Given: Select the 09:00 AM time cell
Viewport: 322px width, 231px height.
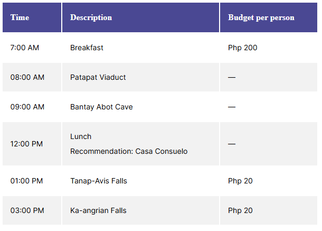Looking at the screenshot, I should pos(32,107).
